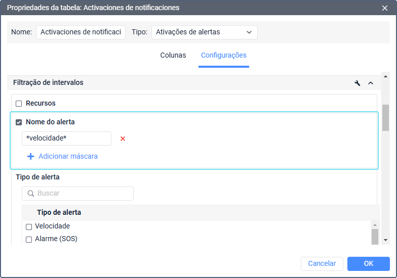Viewport: 397px width, 278px height.
Task: Switch to the Colunas tab
Action: coord(173,55)
